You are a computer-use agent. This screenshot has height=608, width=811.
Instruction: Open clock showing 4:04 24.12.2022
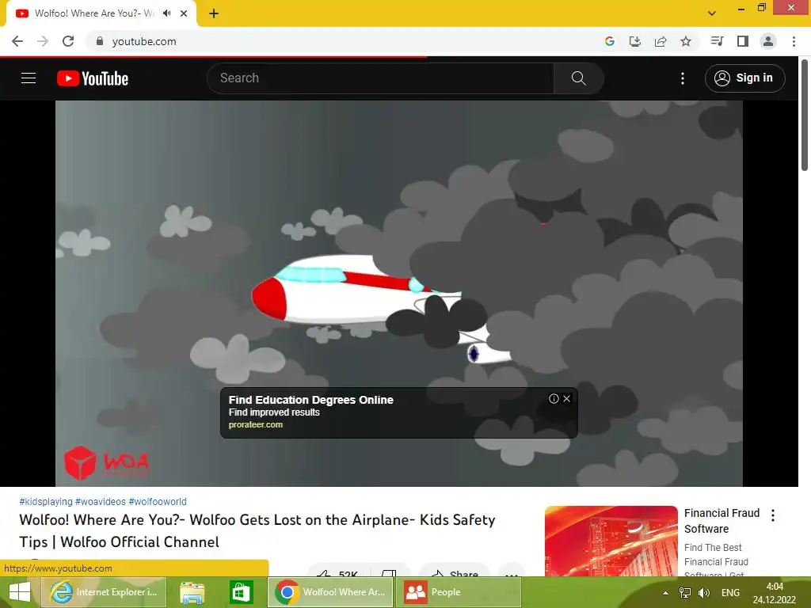[x=775, y=593]
